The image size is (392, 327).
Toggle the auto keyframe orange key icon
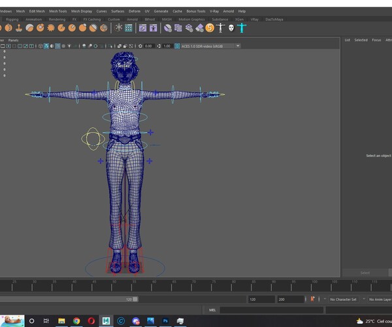point(312,299)
